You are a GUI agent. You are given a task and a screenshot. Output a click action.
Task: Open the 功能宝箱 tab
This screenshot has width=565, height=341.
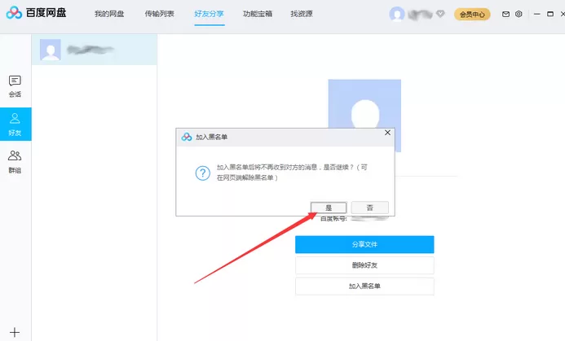258,14
